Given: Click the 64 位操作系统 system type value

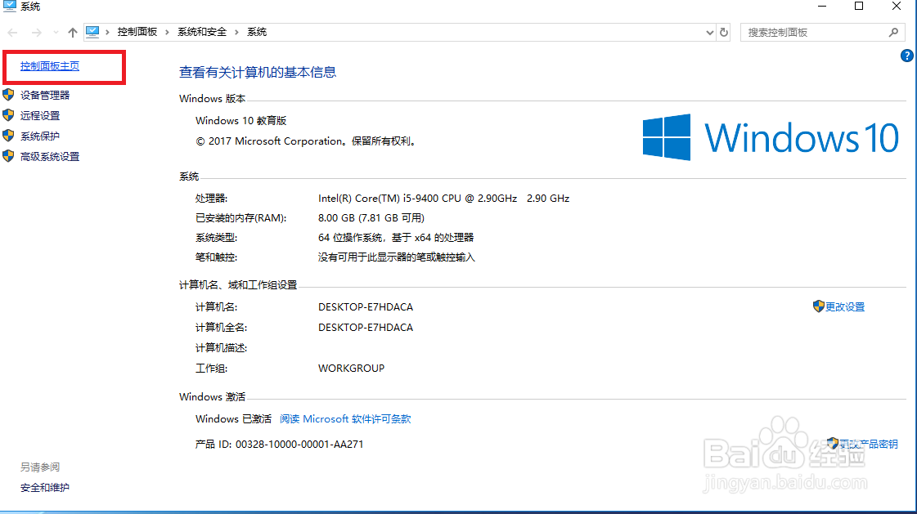Looking at the screenshot, I should [396, 238].
